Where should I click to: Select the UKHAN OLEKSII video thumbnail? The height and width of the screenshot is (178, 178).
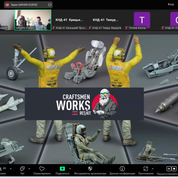click(33, 20)
